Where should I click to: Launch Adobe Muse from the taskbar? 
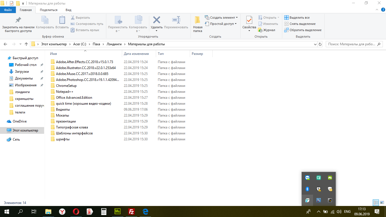point(118,211)
